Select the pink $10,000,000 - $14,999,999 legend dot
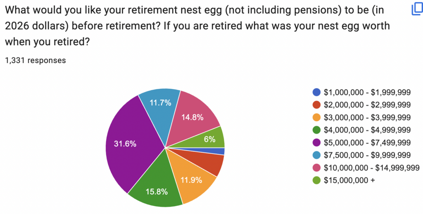The height and width of the screenshot is (214, 423). click(x=316, y=168)
